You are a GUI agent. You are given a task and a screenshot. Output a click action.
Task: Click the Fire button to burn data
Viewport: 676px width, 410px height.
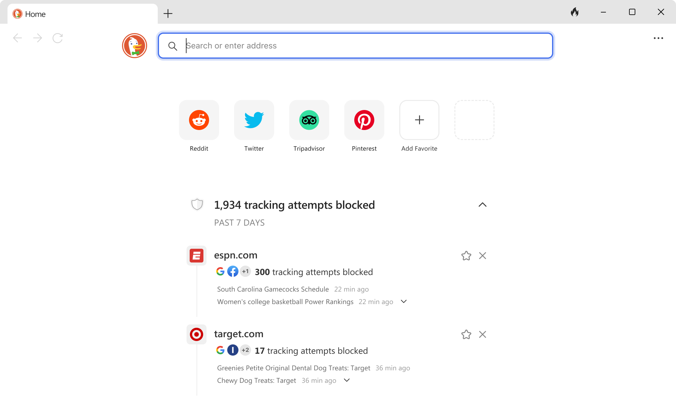[575, 12]
